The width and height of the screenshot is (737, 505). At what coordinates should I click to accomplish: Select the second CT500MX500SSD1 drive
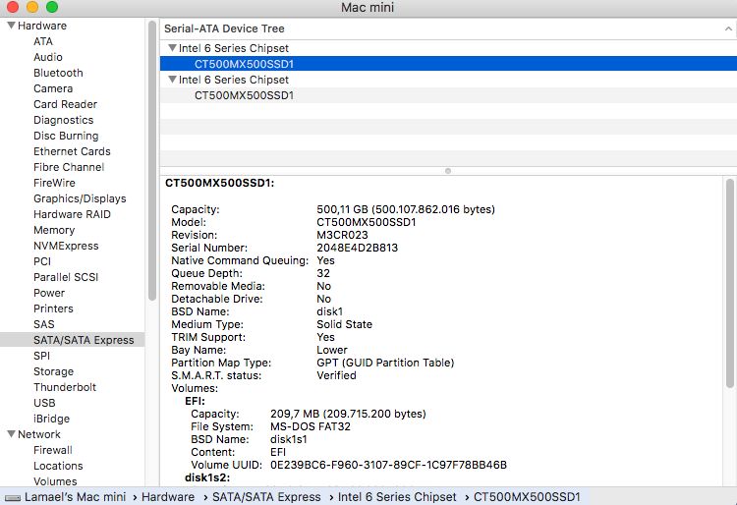pyautogui.click(x=448, y=95)
